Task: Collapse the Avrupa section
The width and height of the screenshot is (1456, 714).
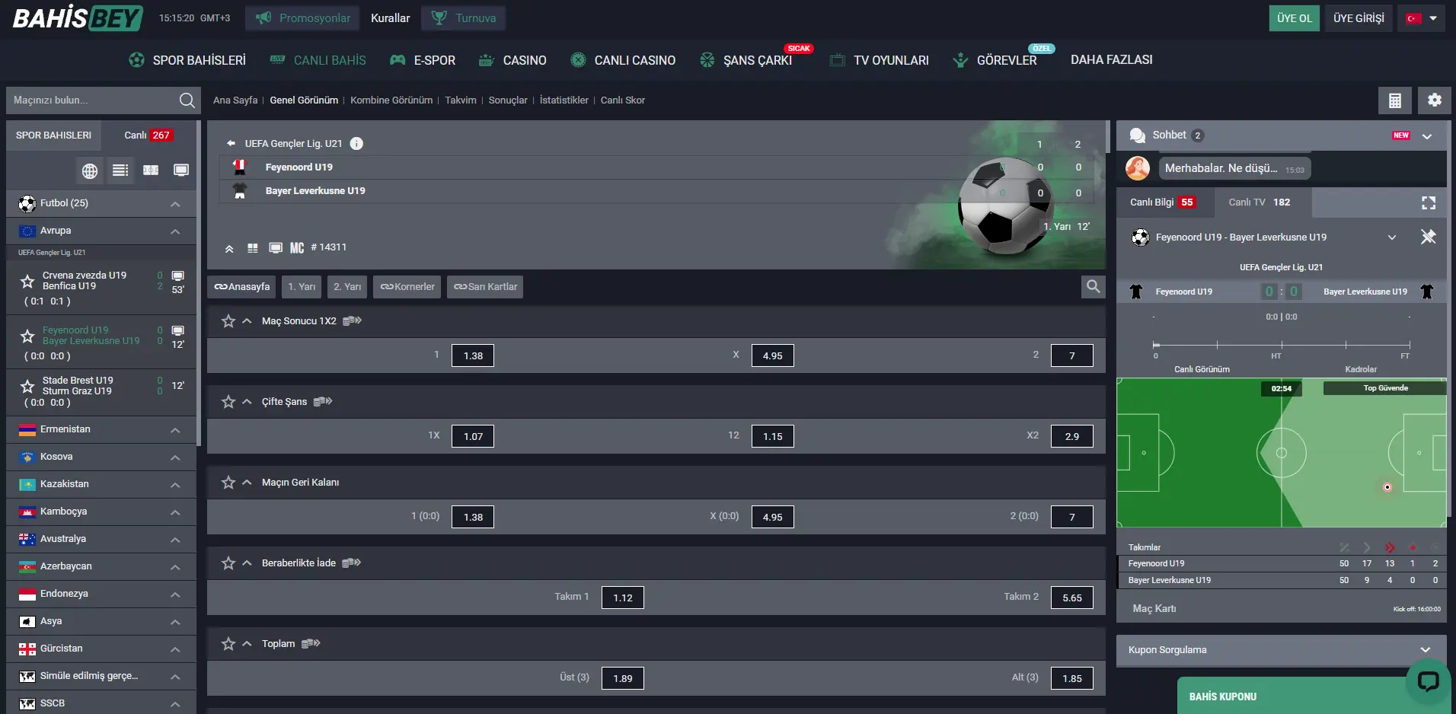Action: [x=175, y=231]
